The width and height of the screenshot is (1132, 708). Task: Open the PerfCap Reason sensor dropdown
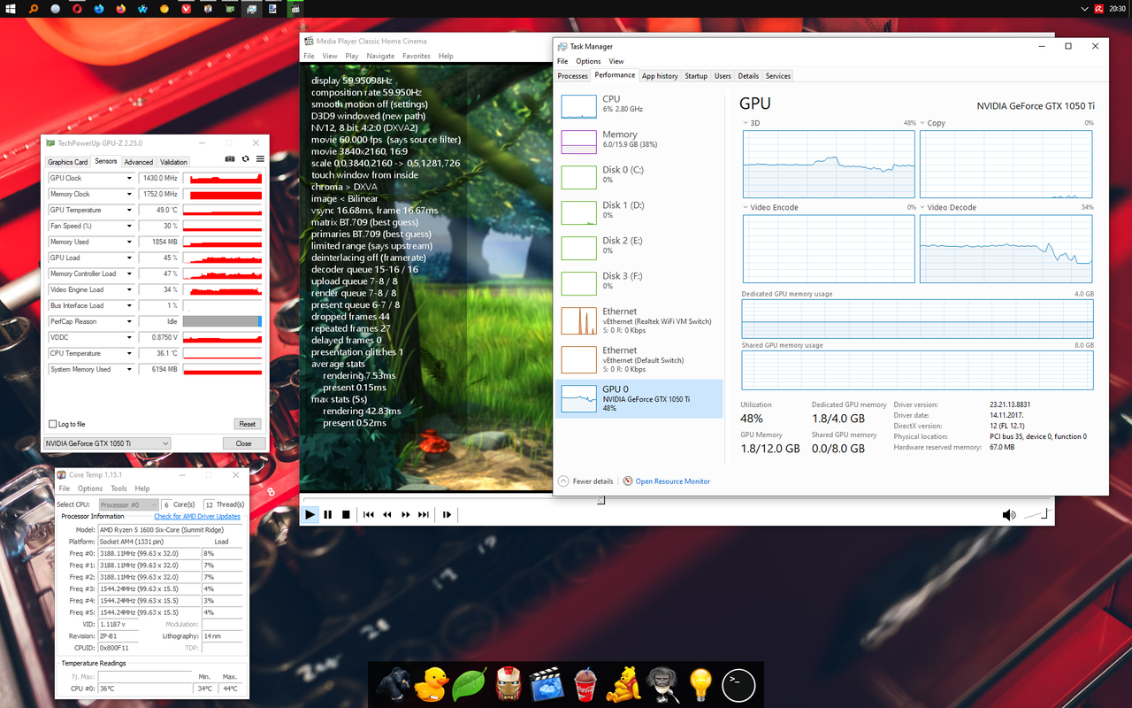click(x=129, y=321)
